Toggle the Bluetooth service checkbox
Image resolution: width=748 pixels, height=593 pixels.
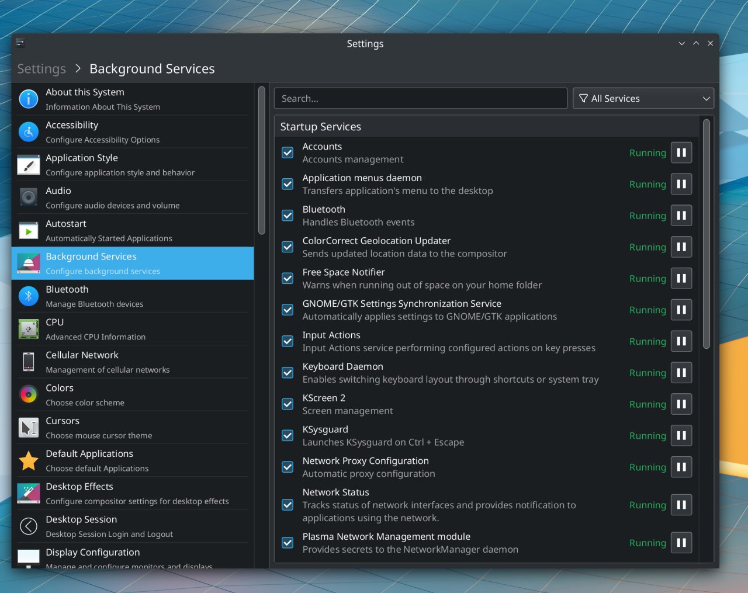pyautogui.click(x=288, y=216)
